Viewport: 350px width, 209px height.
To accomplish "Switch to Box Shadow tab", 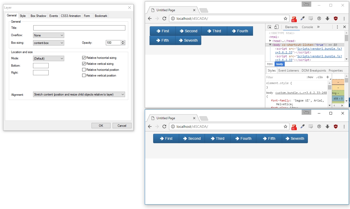I will click(38, 16).
